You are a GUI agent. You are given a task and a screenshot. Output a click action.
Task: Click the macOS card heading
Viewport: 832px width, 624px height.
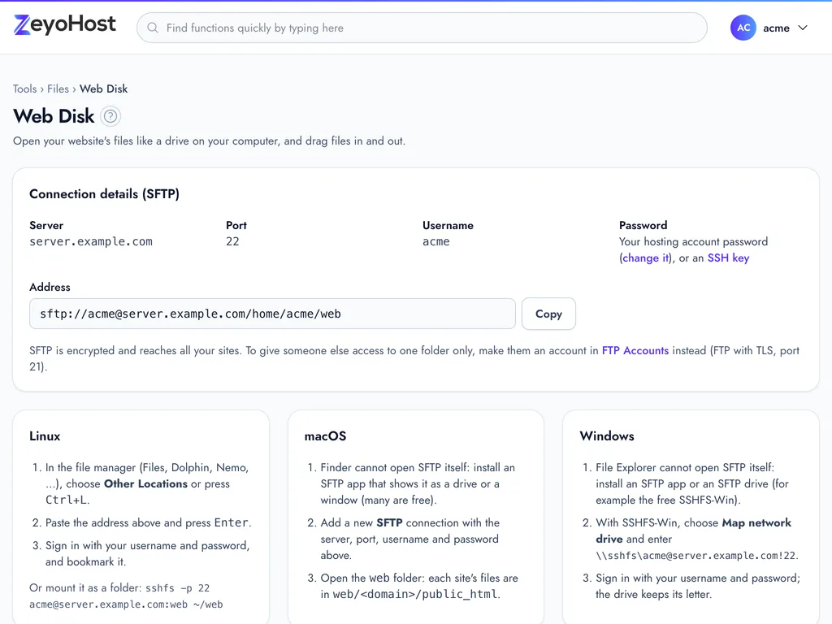(325, 436)
